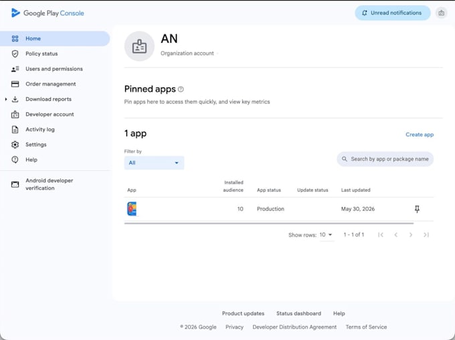Click the Update status column header

(x=312, y=190)
